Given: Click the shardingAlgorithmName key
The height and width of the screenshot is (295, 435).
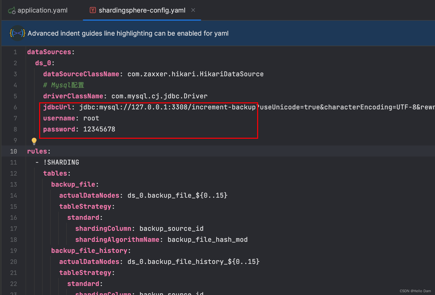Looking at the screenshot, I should pyautogui.click(x=117, y=240).
